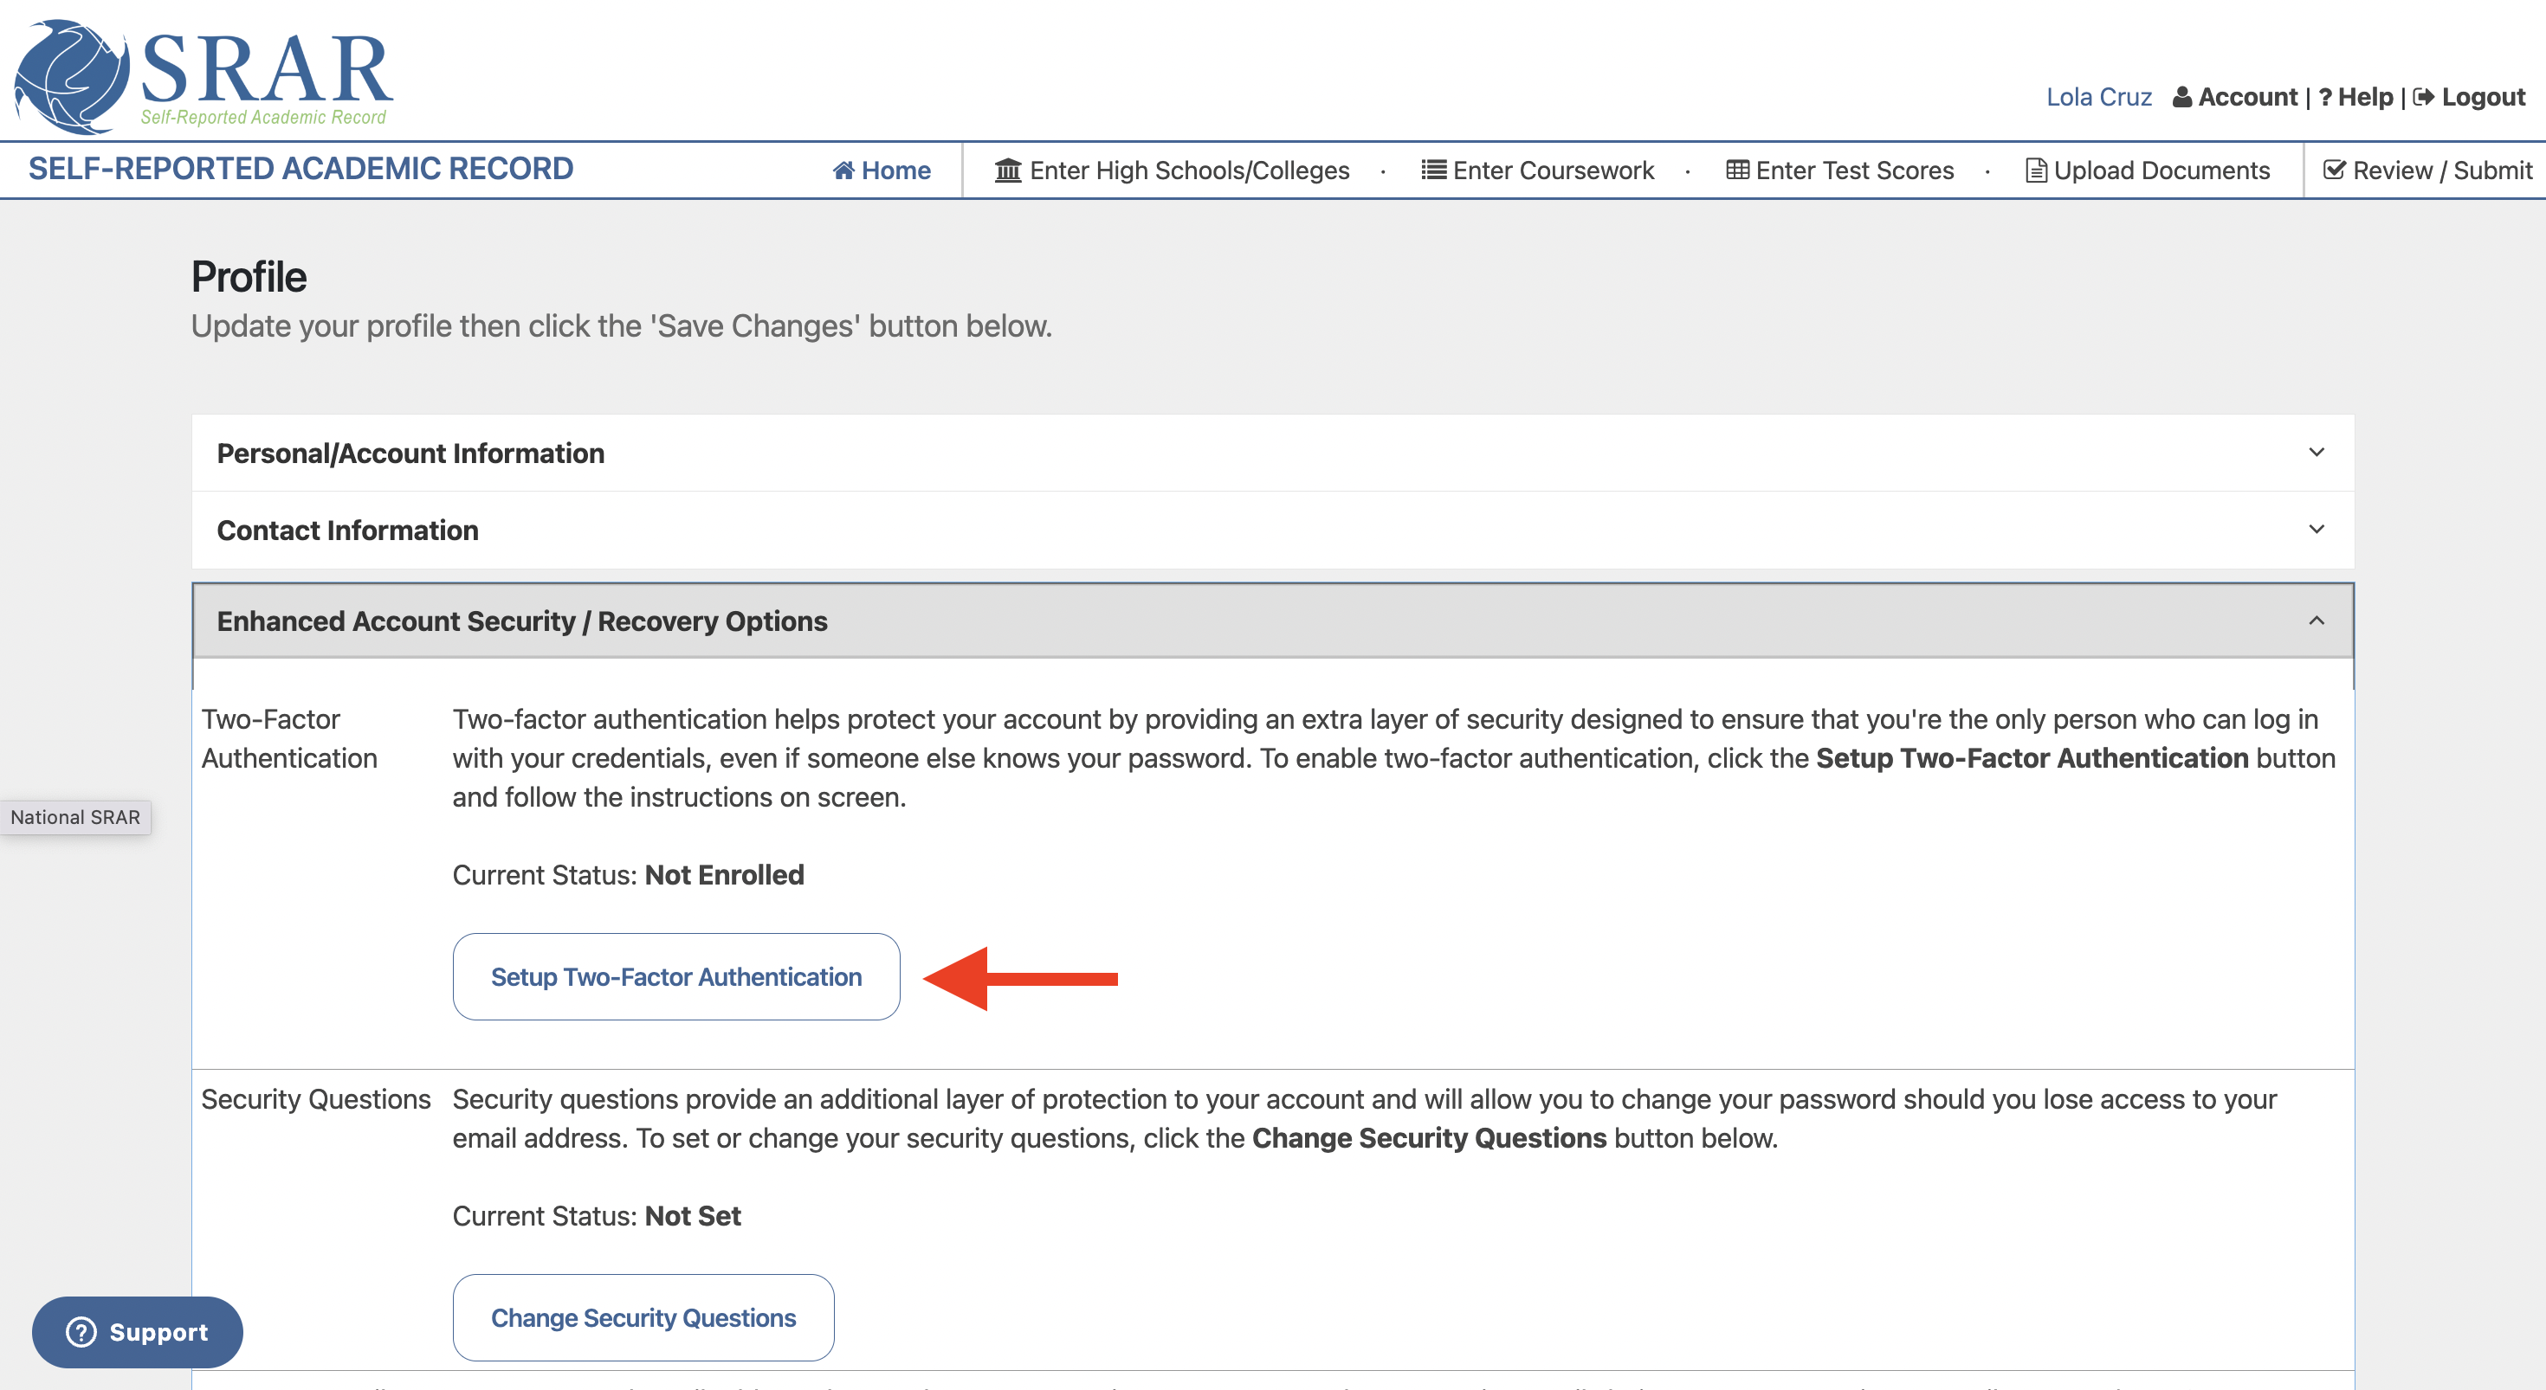The image size is (2546, 1390).
Task: Click the Support question mark icon
Action: coord(81,1332)
